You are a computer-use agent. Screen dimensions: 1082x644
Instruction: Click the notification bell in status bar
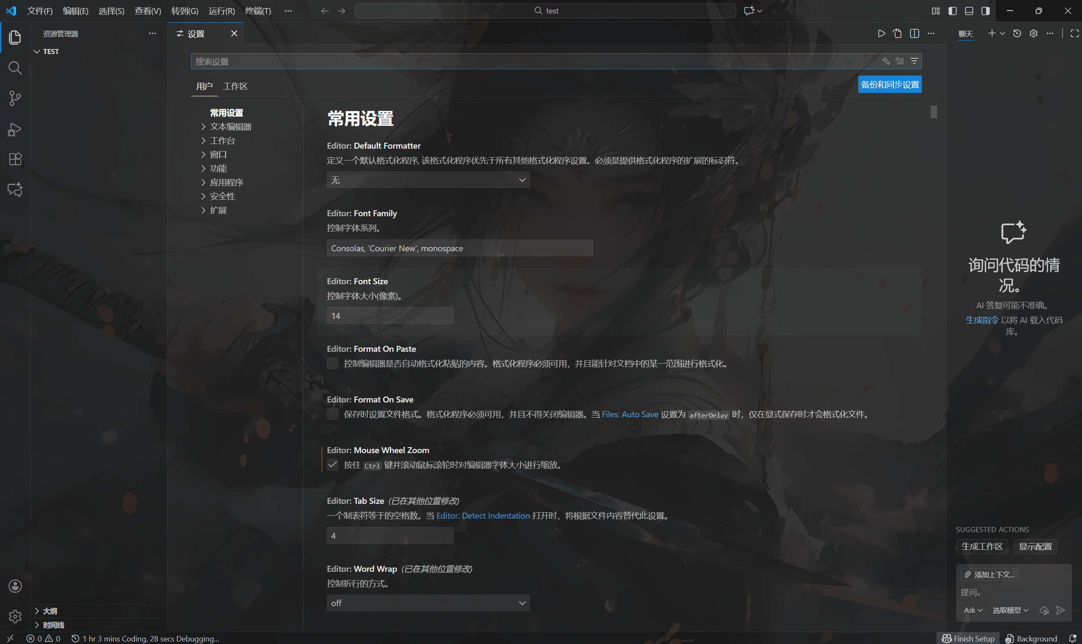pyautogui.click(x=1071, y=638)
